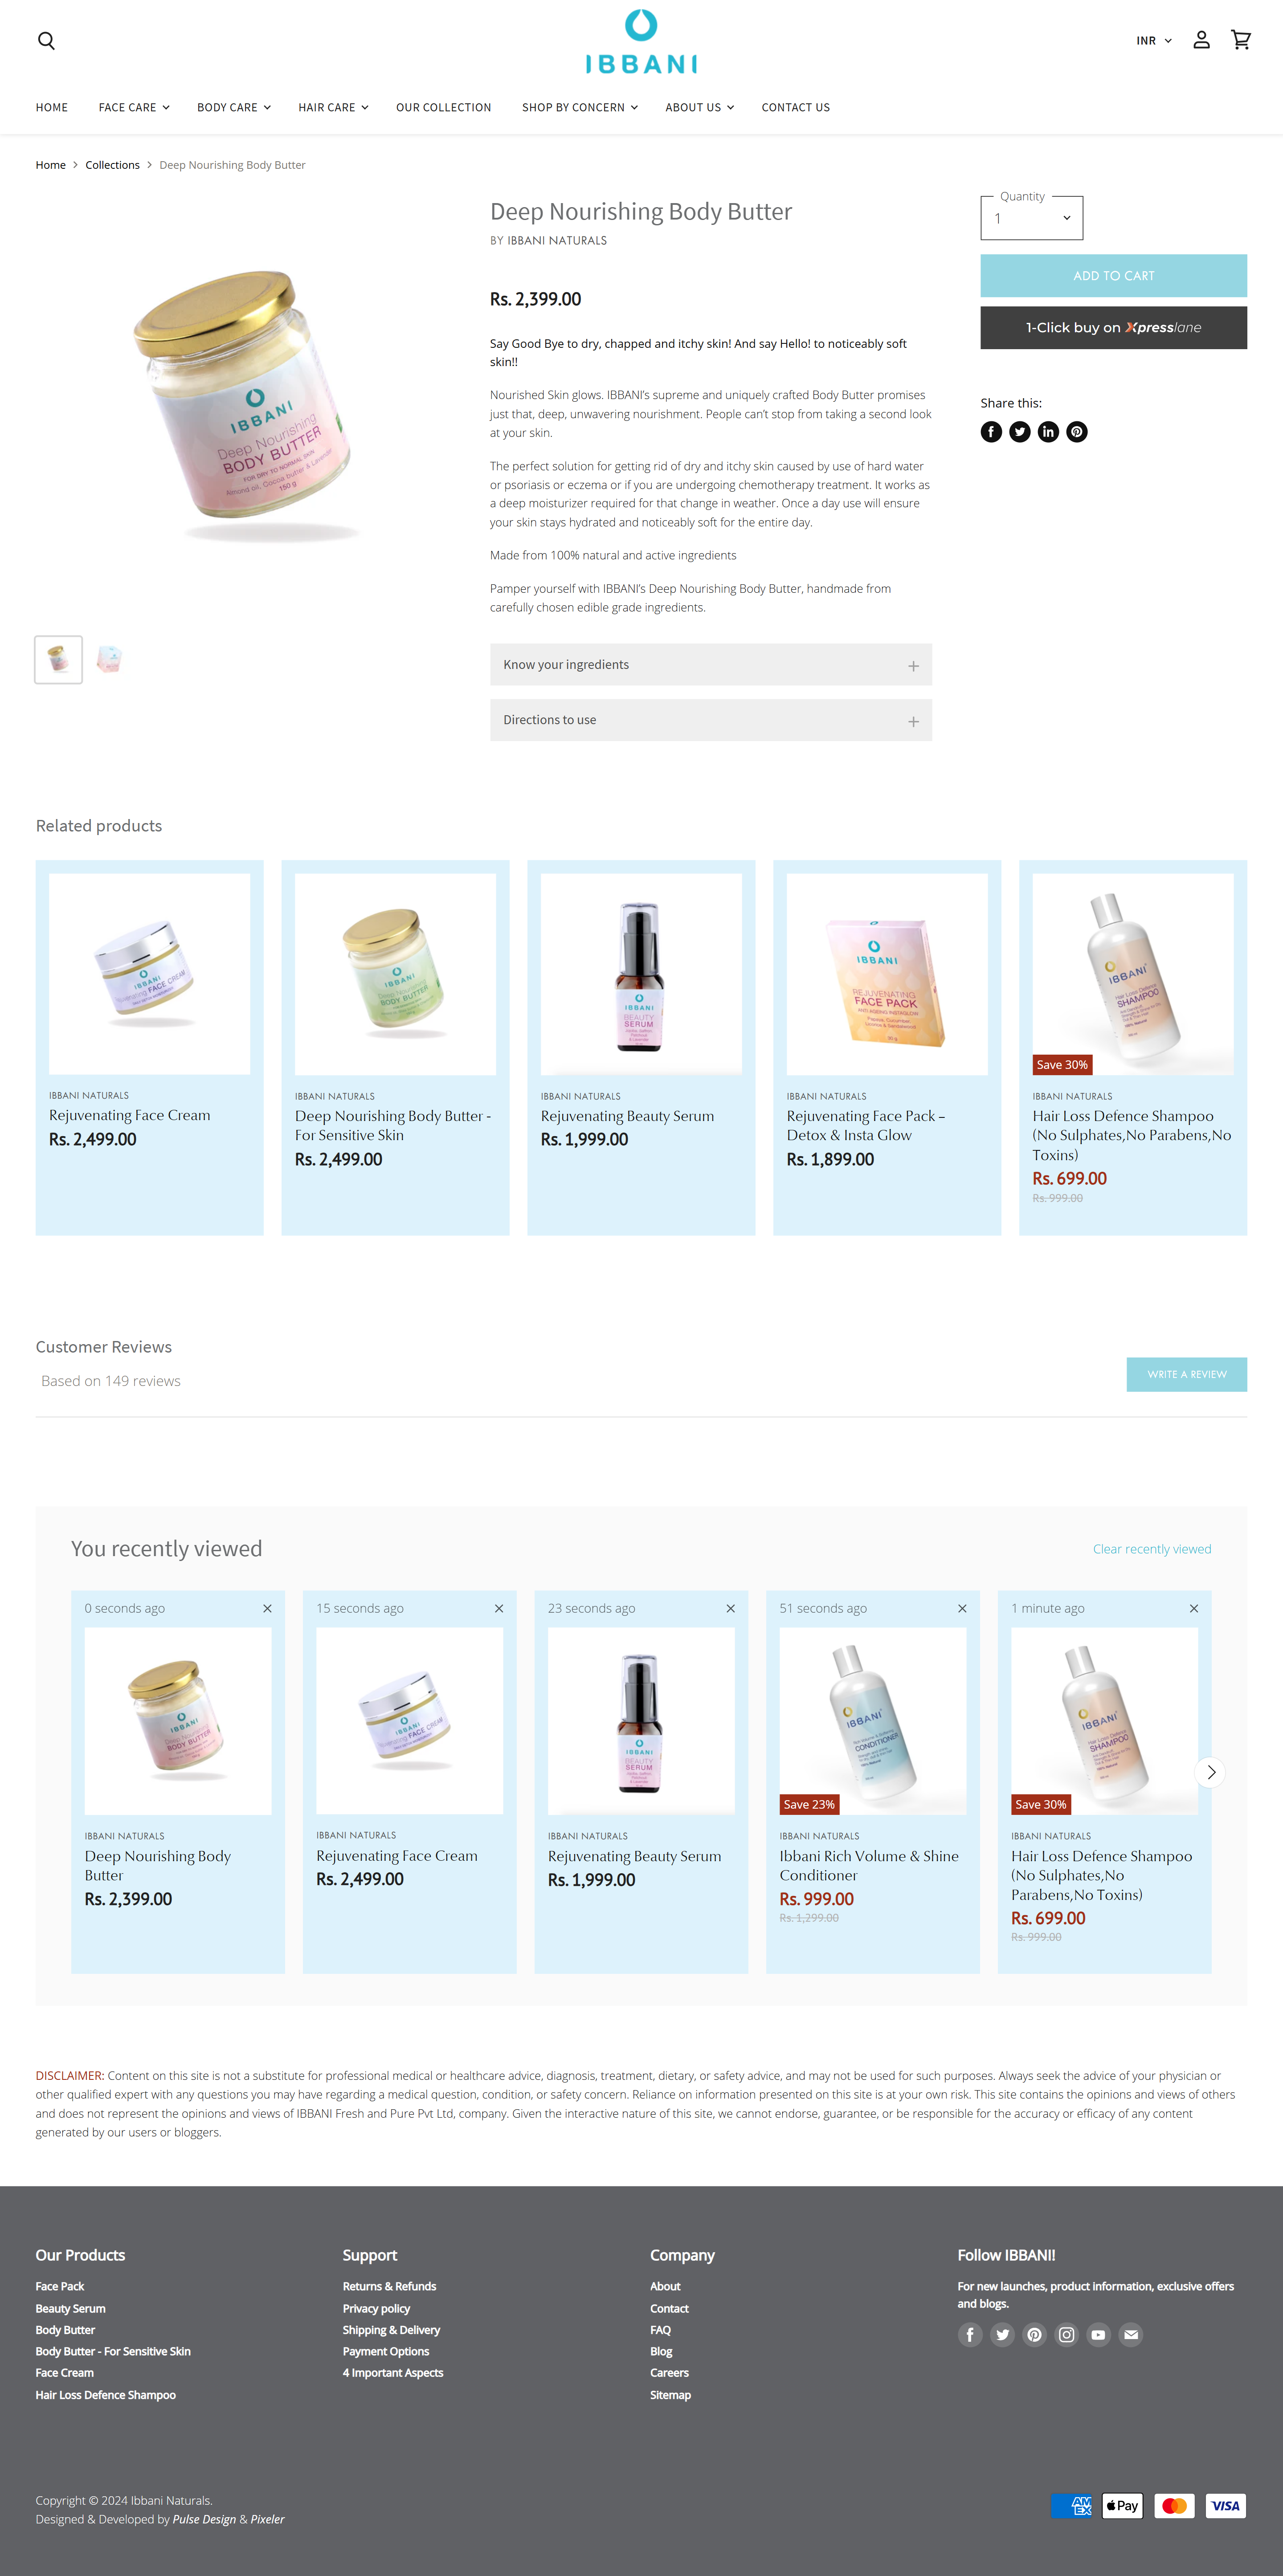Screen dimensions: 1283x2576
Task: Select the second product thumbnail image
Action: tap(109, 659)
